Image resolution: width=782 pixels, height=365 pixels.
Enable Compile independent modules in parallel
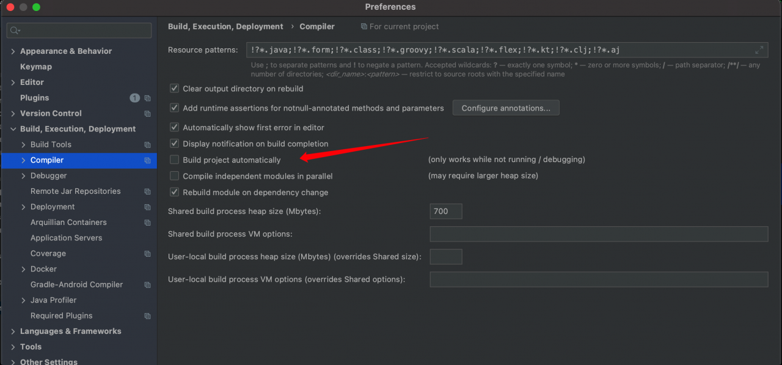click(175, 176)
